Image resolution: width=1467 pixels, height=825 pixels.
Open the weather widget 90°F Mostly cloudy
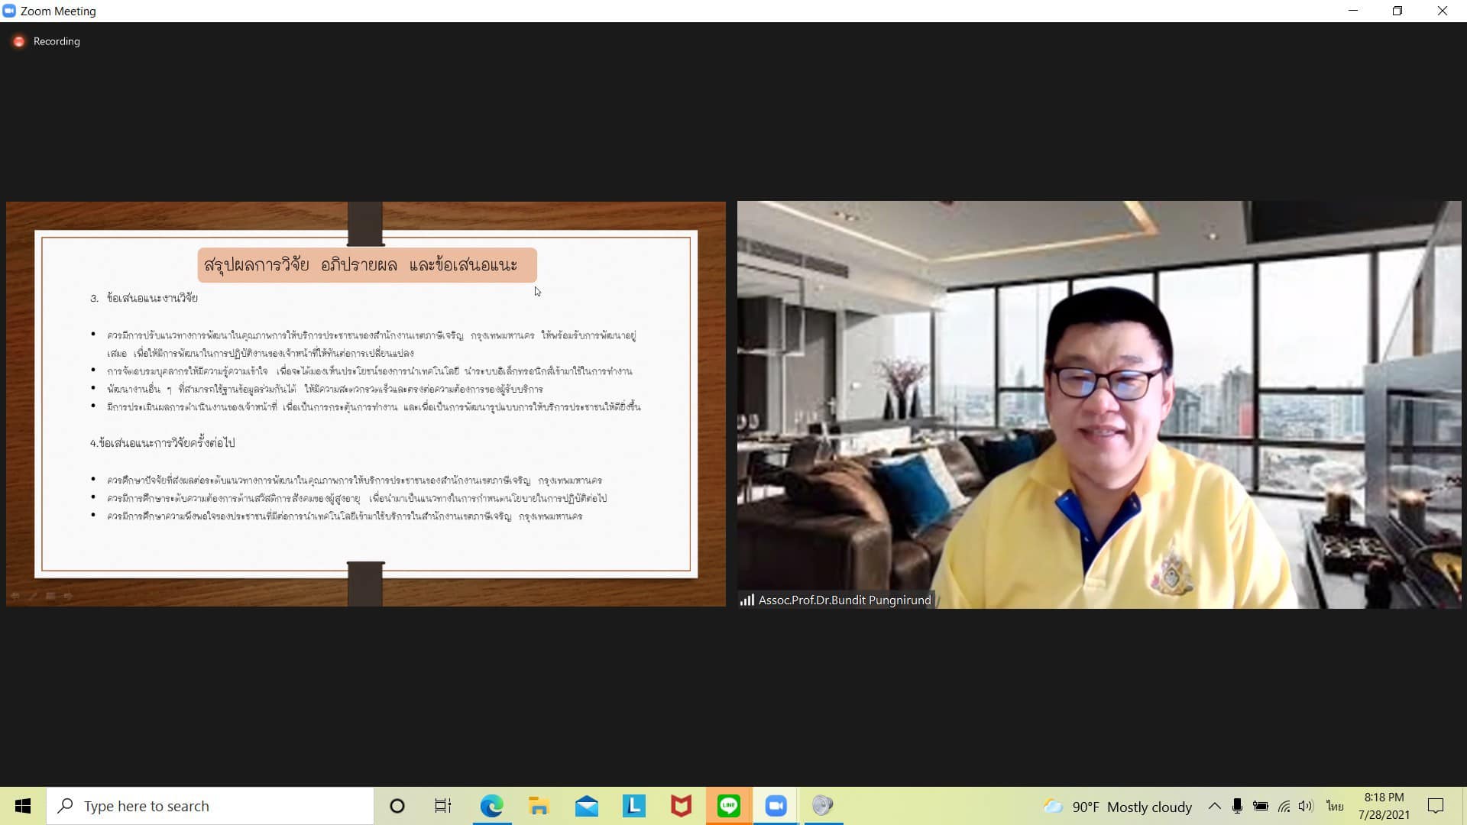click(1118, 807)
